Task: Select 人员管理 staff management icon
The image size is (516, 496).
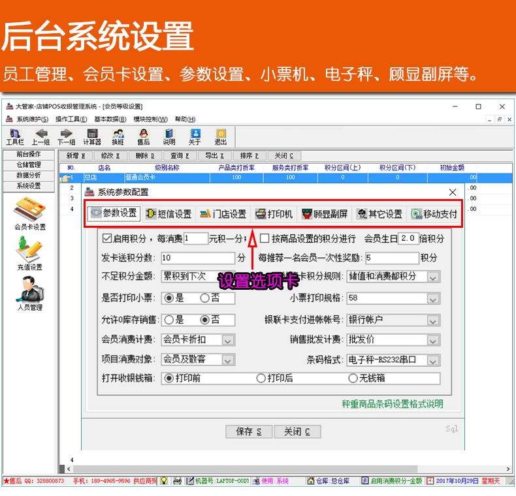Action: (30, 293)
